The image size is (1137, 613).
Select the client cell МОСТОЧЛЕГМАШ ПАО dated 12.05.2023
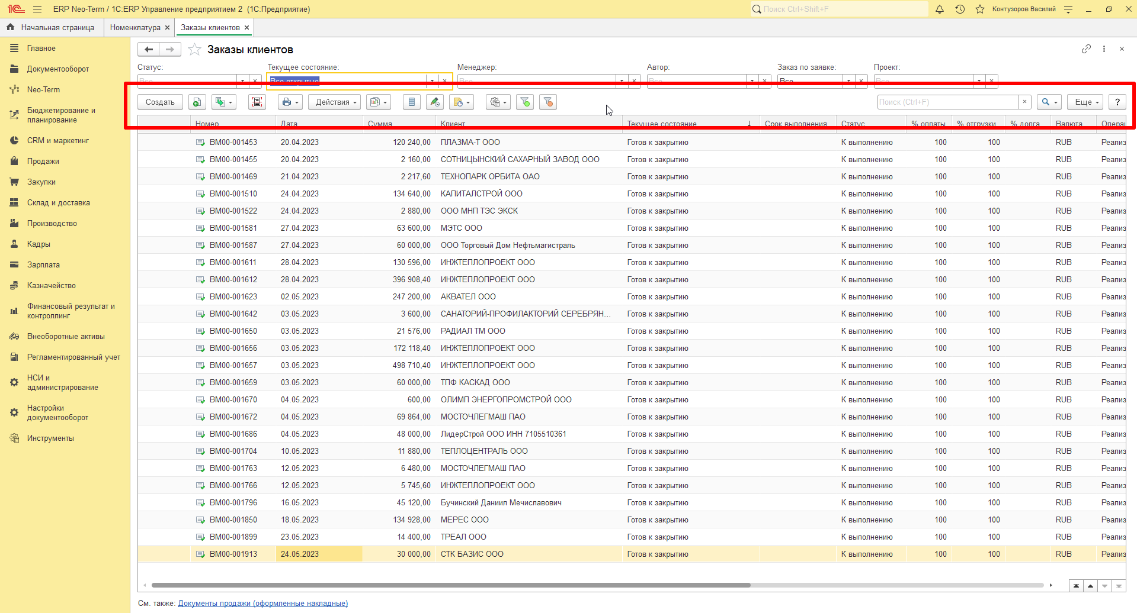tap(529, 469)
